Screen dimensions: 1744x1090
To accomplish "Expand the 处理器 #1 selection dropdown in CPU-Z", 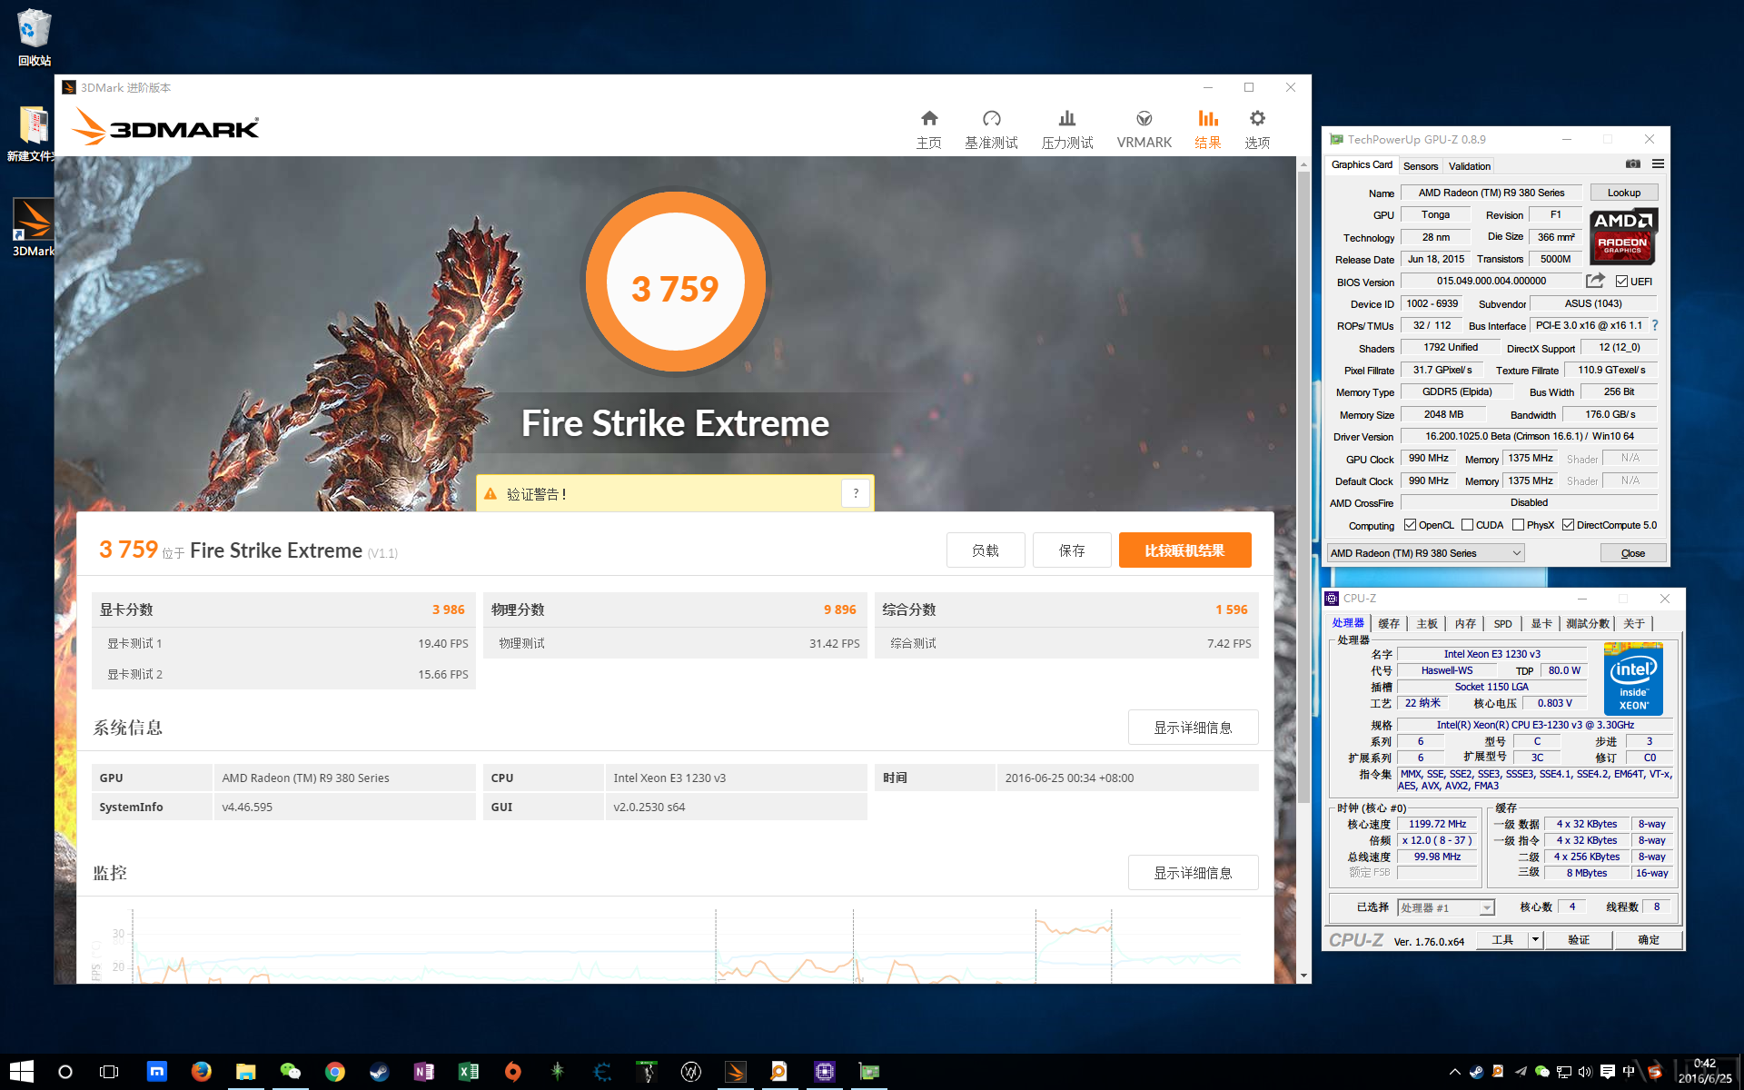I will pos(1486,907).
